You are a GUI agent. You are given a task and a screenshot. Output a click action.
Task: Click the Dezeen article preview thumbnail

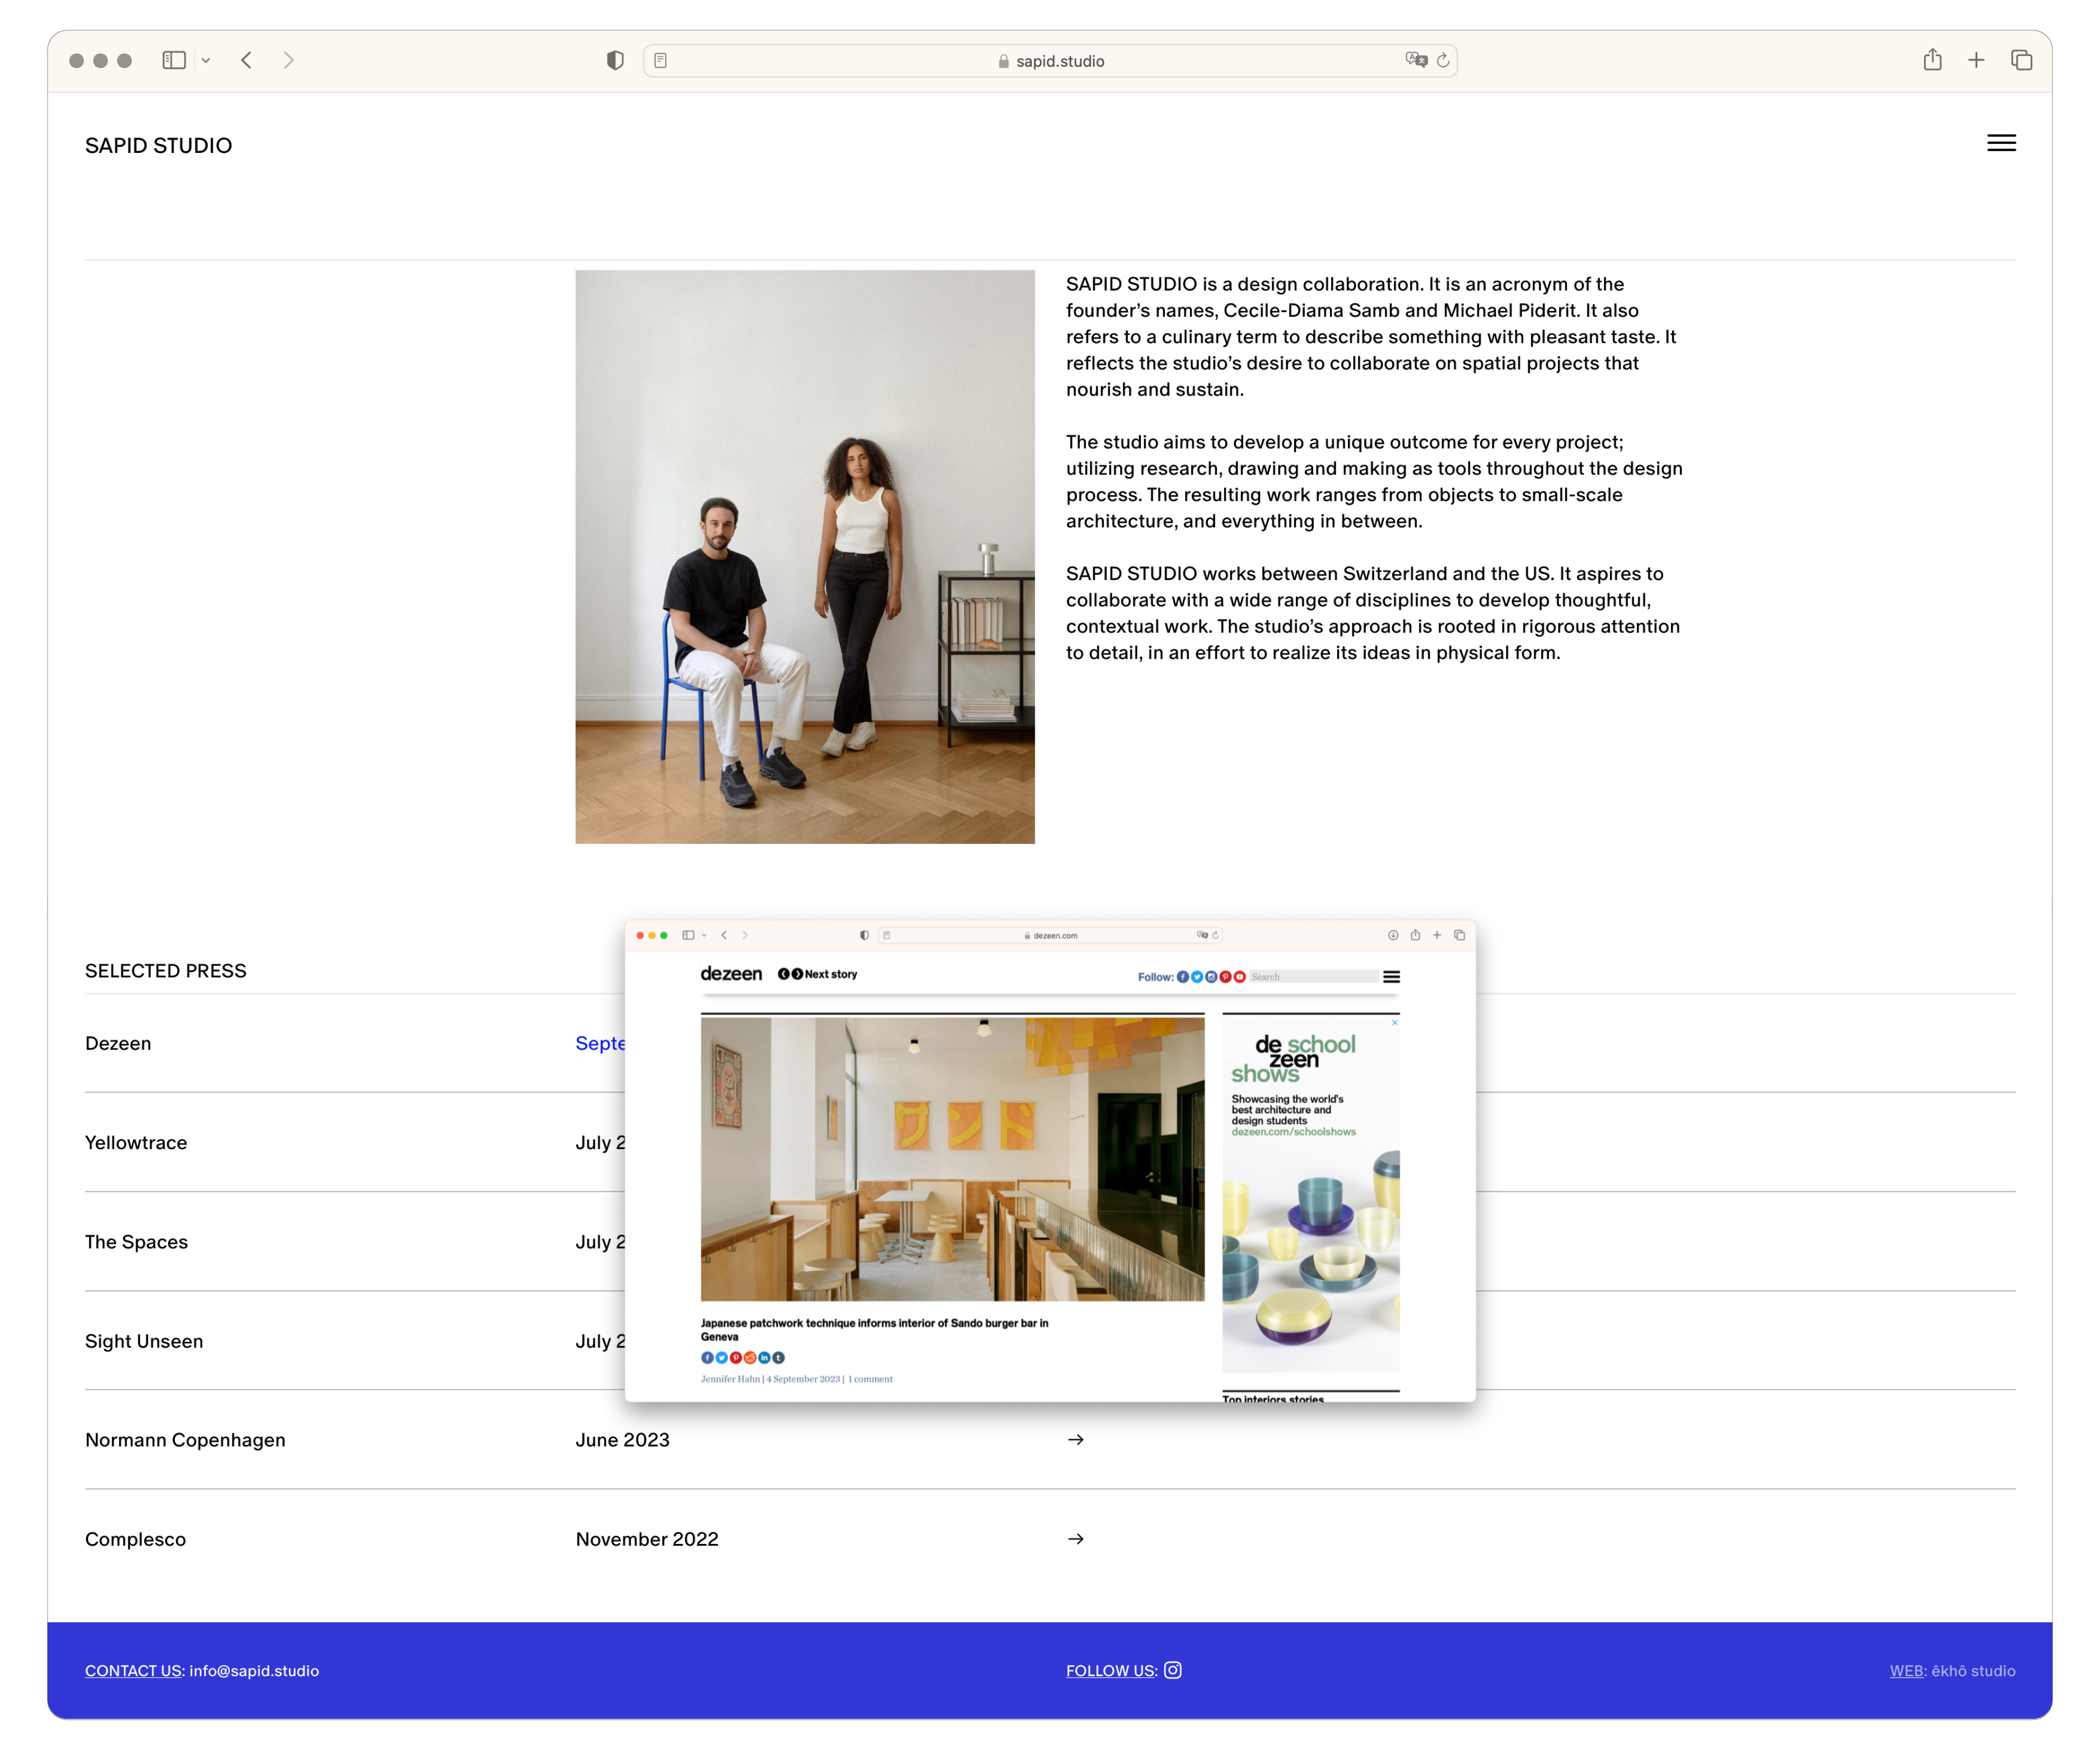1050,1160
